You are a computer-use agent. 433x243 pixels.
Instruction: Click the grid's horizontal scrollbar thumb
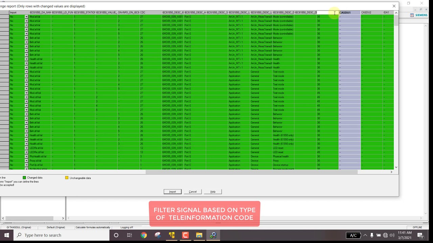[252, 172]
